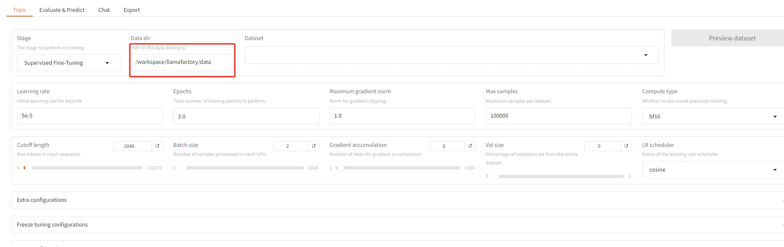Click the Val size slider track
The height and width of the screenshot is (247, 784).
(x=559, y=176)
